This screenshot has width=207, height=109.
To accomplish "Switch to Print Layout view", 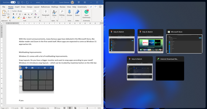I will point(70,108).
